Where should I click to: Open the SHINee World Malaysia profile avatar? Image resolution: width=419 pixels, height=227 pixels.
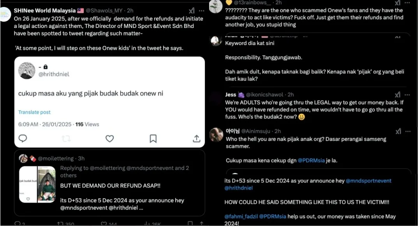[x=5, y=14]
